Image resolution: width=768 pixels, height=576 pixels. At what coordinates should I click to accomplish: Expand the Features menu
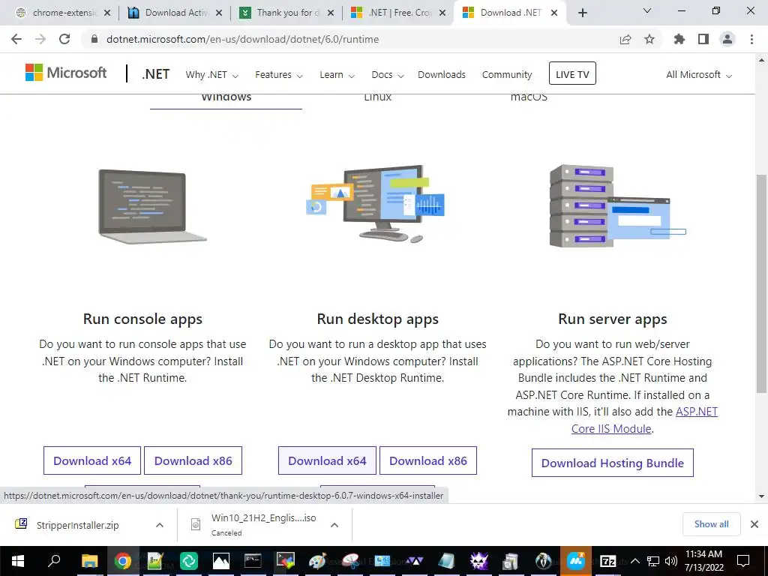[x=279, y=75]
